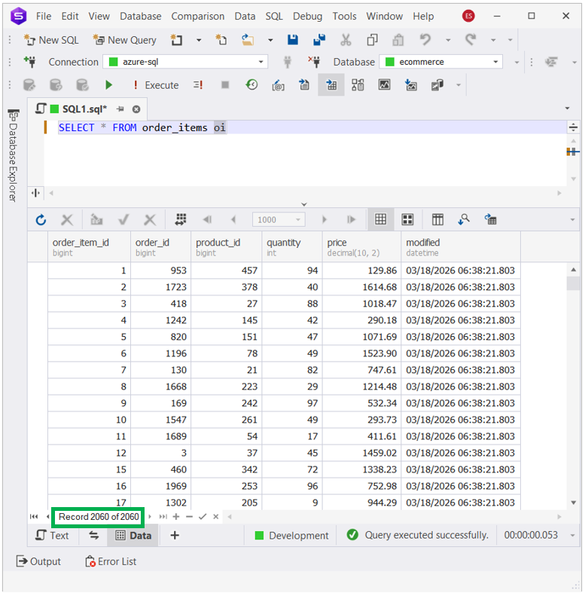Delete record using navigator minus button
Viewport: 585px width, 593px height.
point(189,517)
